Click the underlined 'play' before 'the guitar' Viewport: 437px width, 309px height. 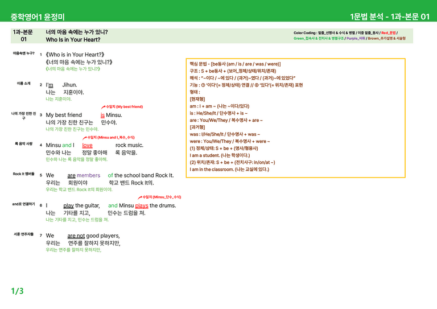click(x=68, y=205)
